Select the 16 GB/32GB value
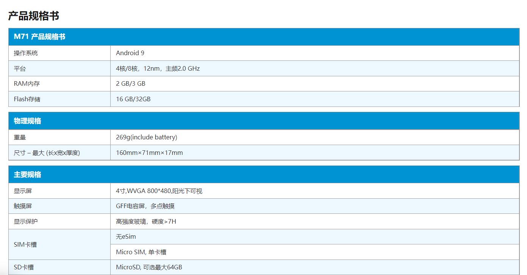 pyautogui.click(x=133, y=99)
